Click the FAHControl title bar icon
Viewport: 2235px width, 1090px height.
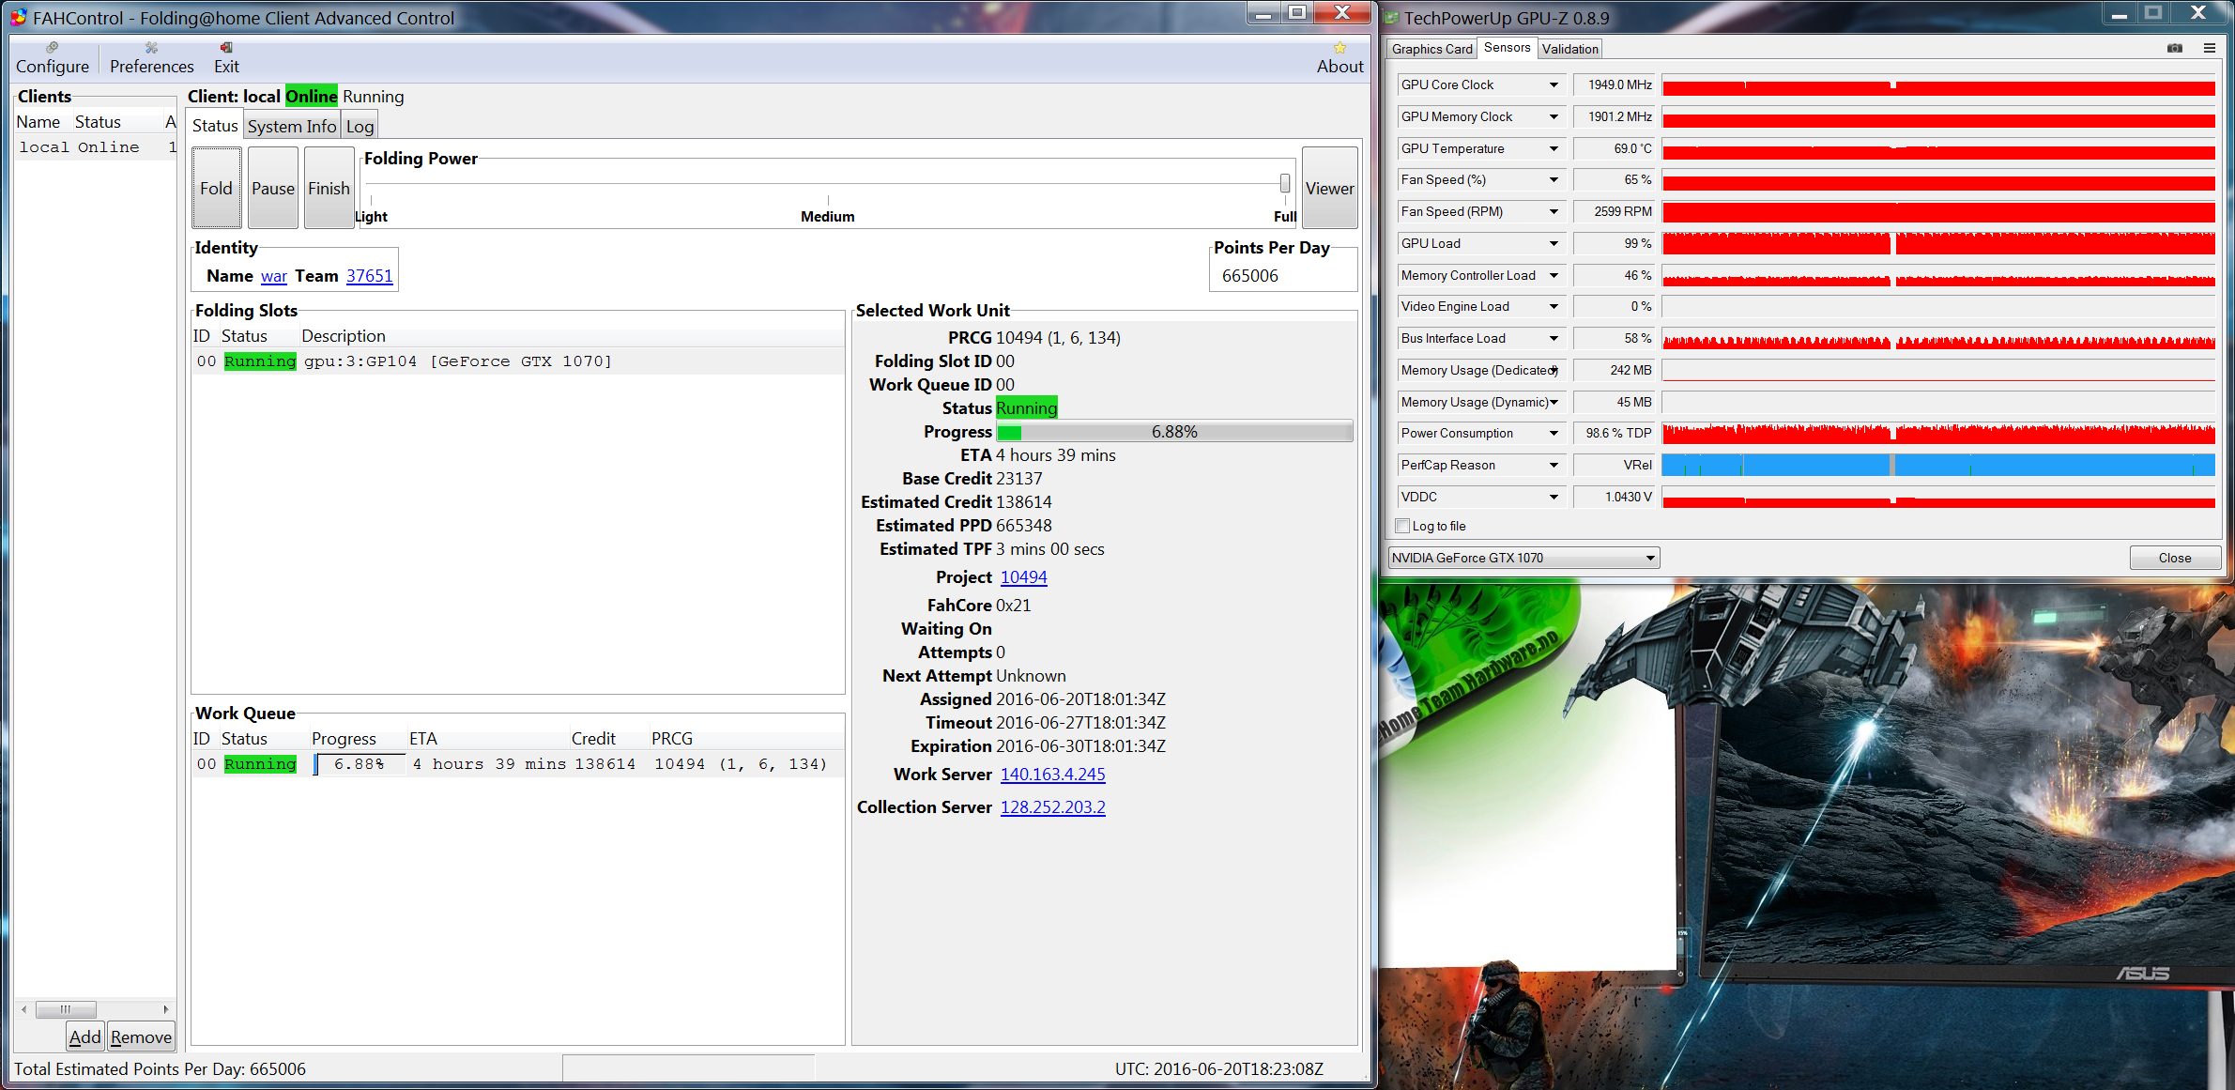pyautogui.click(x=19, y=18)
